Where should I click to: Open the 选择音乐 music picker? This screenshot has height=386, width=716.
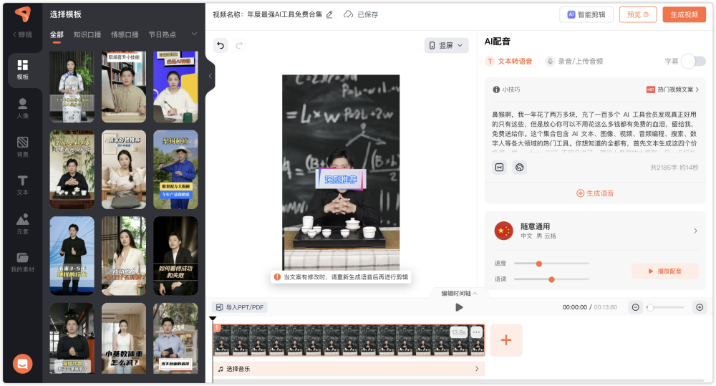coord(349,369)
